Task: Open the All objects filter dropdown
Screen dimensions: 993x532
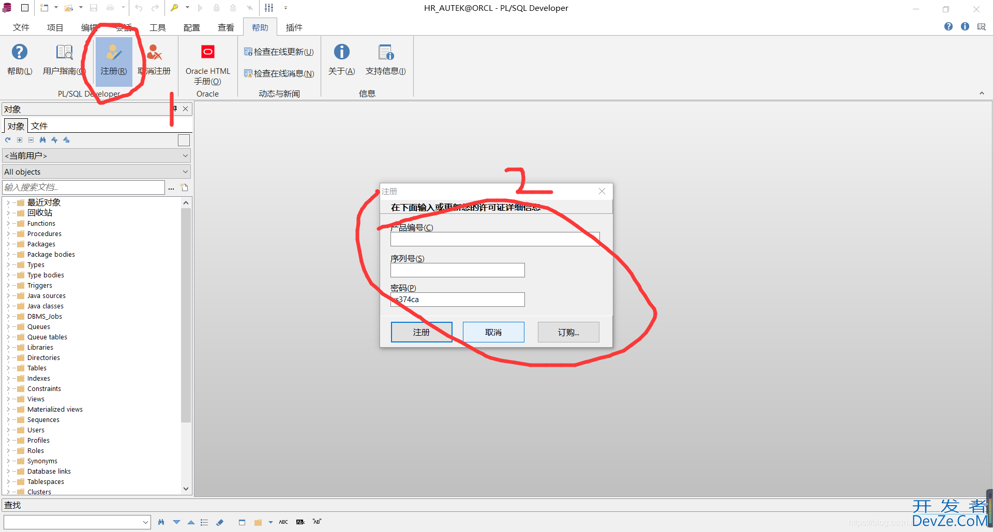Action: point(97,171)
